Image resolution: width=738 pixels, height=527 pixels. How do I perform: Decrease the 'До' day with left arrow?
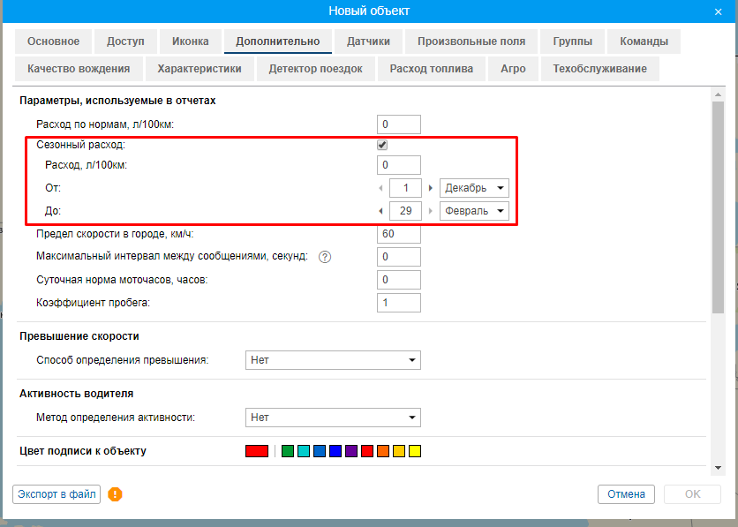pos(381,211)
